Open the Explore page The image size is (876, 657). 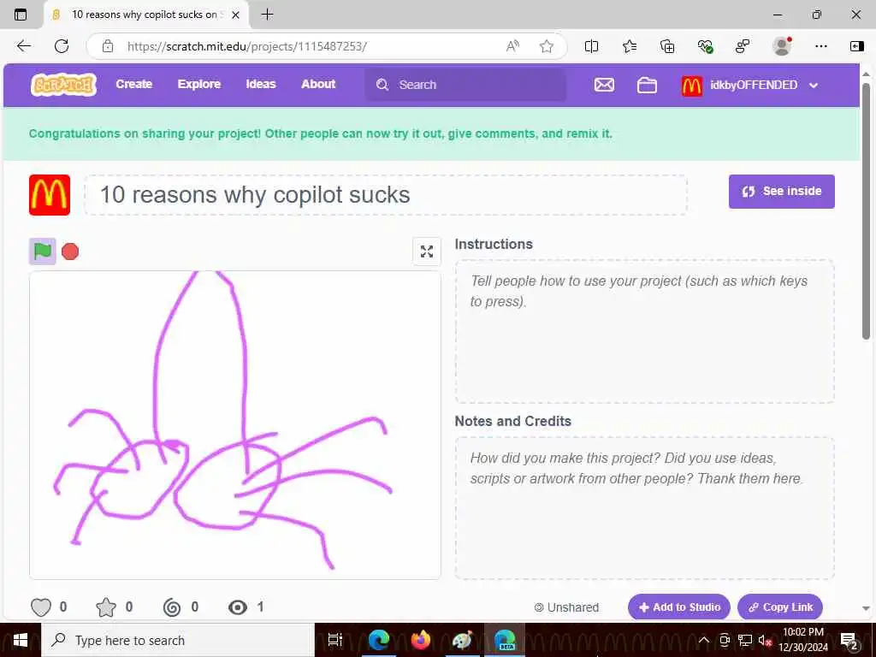click(x=199, y=85)
